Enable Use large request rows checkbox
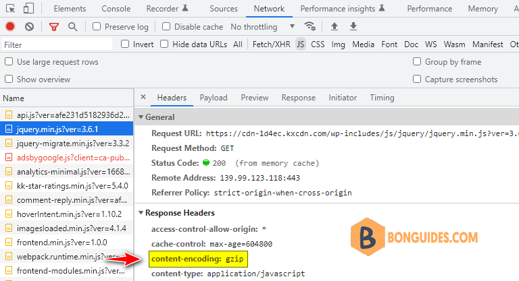519x281 pixels. (x=9, y=62)
